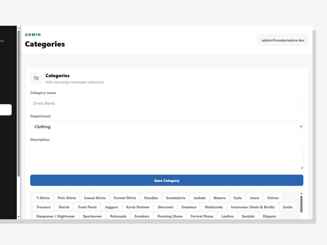
Task: Click the Sandals chip
Action: pos(248,216)
